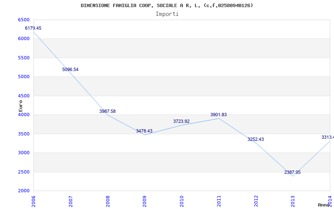This screenshot has height=209, width=334.
Task: Click the 3901.83 peak value label
Action: (x=218, y=115)
